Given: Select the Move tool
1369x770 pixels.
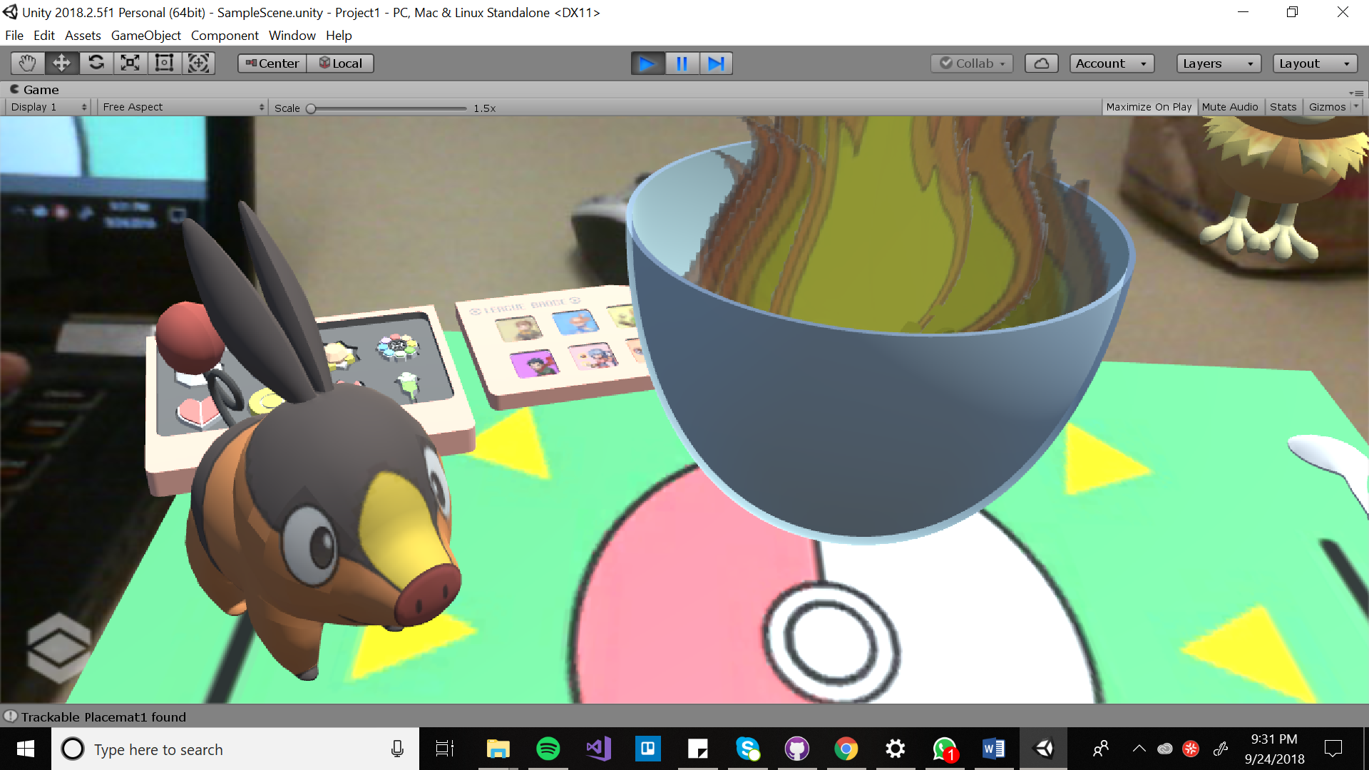Looking at the screenshot, I should [62, 63].
